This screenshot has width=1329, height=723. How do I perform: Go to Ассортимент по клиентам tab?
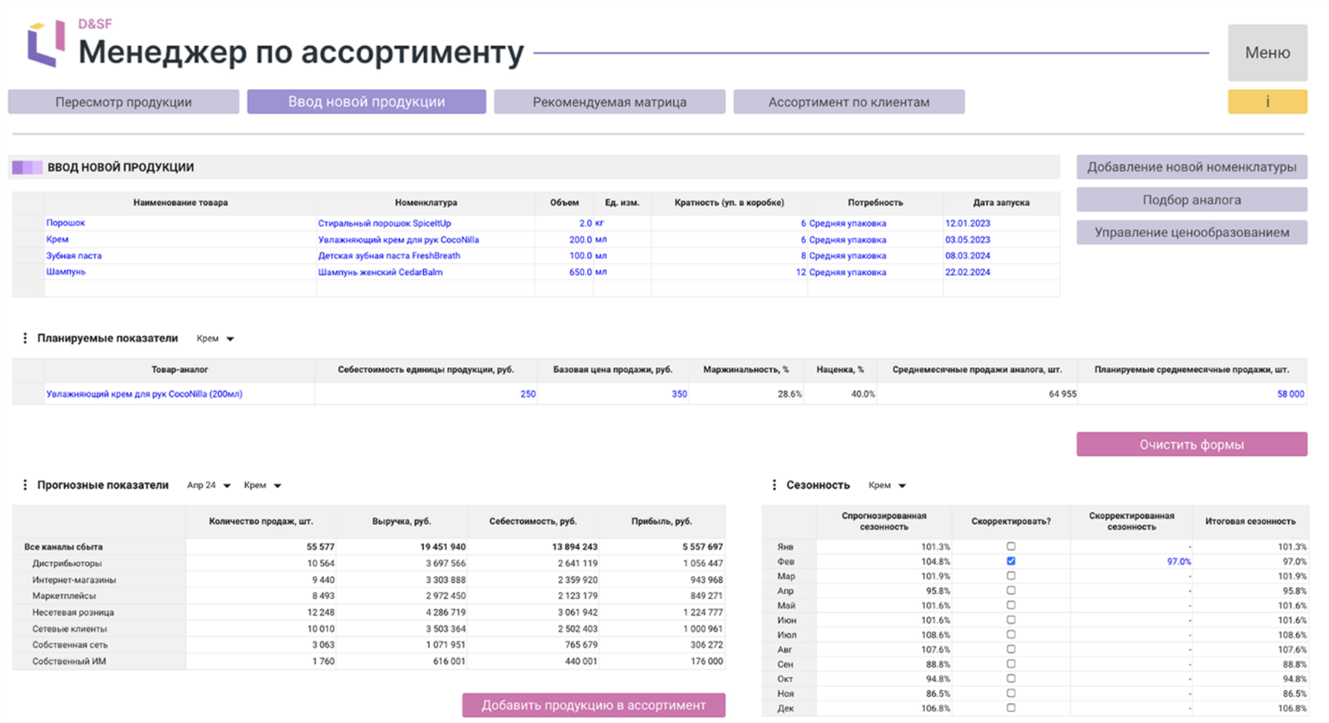pyautogui.click(x=849, y=102)
